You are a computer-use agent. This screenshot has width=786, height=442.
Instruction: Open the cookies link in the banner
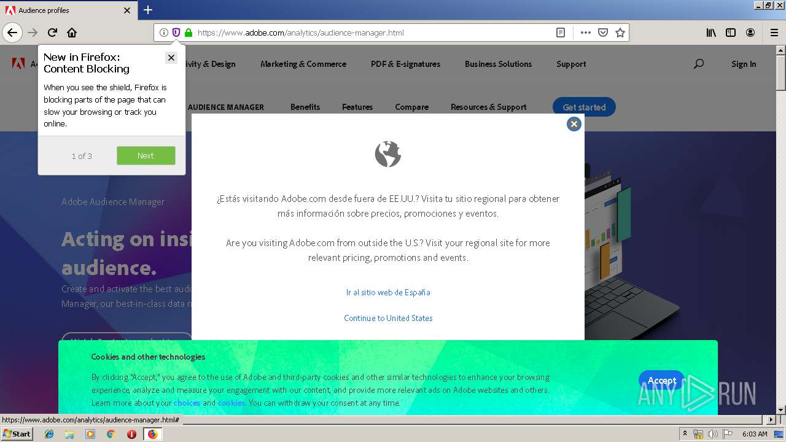(x=232, y=403)
